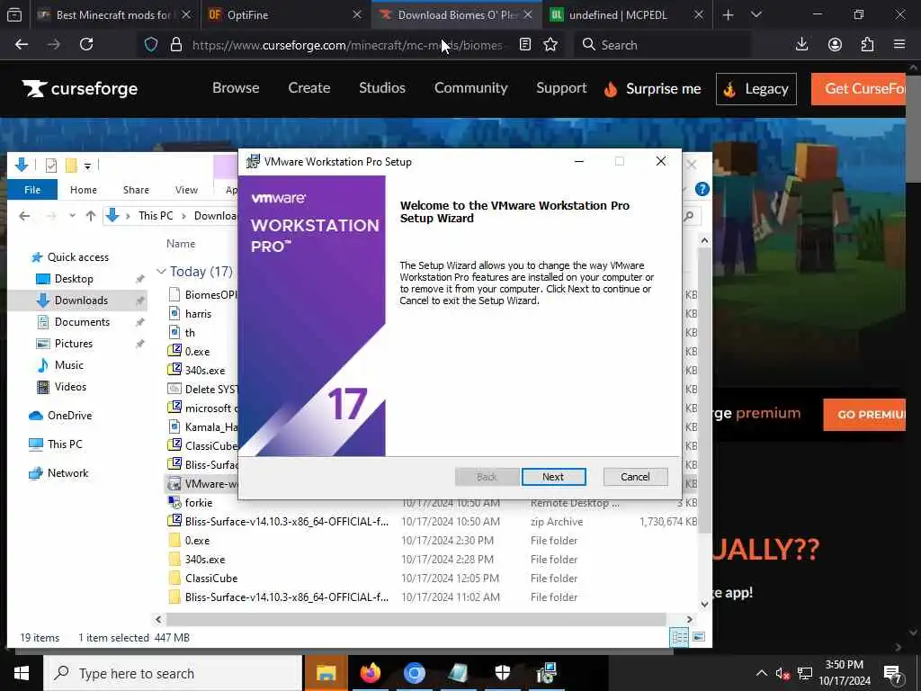Image resolution: width=921 pixels, height=691 pixels.
Task: Open Firefox application hamburger menu
Action: 899,45
